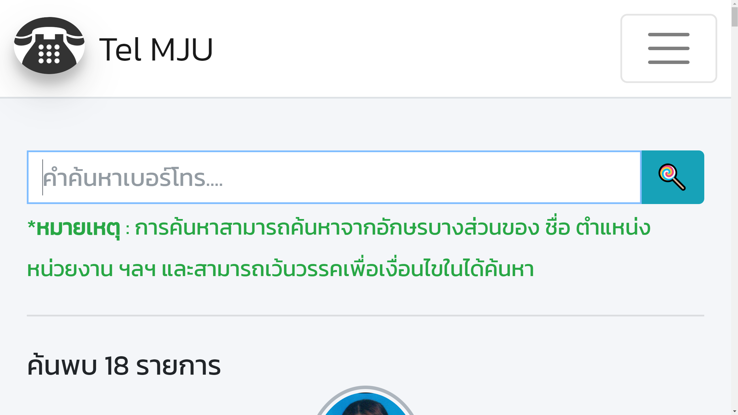Click the word การค้นหาสามารถค้นหาจากอักษรบางส่วนของ in note
The image size is (738, 415).
coord(337,228)
